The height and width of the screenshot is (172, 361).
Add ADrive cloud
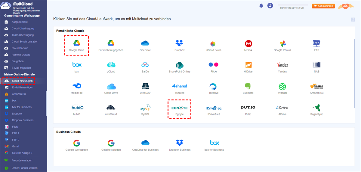tap(282, 108)
